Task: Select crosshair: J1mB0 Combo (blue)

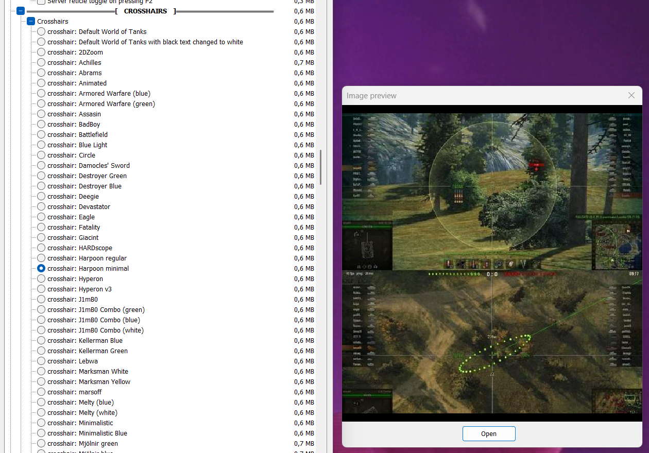Action: pos(41,320)
